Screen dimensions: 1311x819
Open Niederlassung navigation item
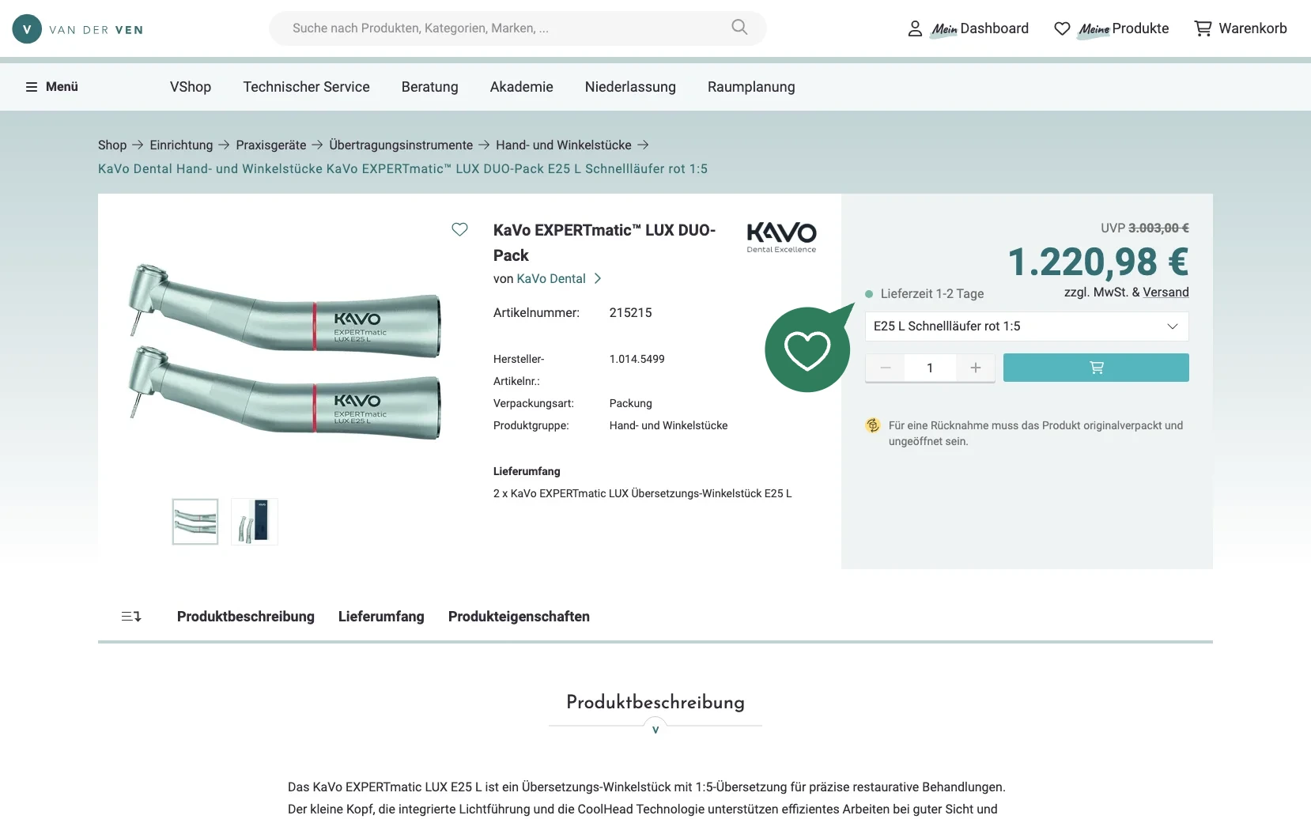point(630,87)
